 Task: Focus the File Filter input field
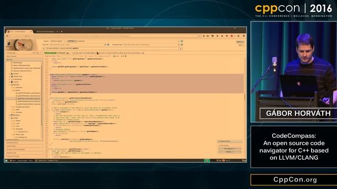[76, 45]
